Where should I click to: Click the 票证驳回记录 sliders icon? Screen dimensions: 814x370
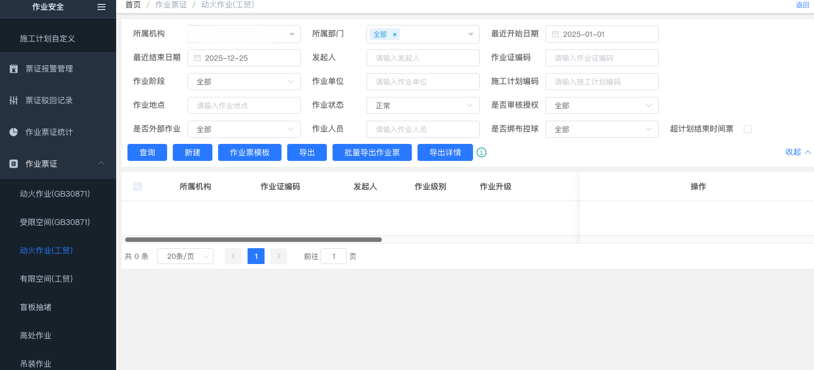[14, 100]
